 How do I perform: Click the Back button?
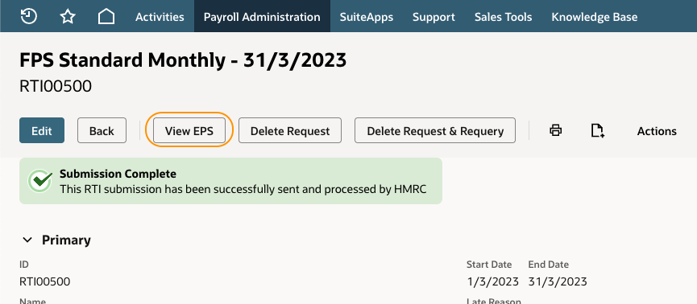[x=102, y=130]
